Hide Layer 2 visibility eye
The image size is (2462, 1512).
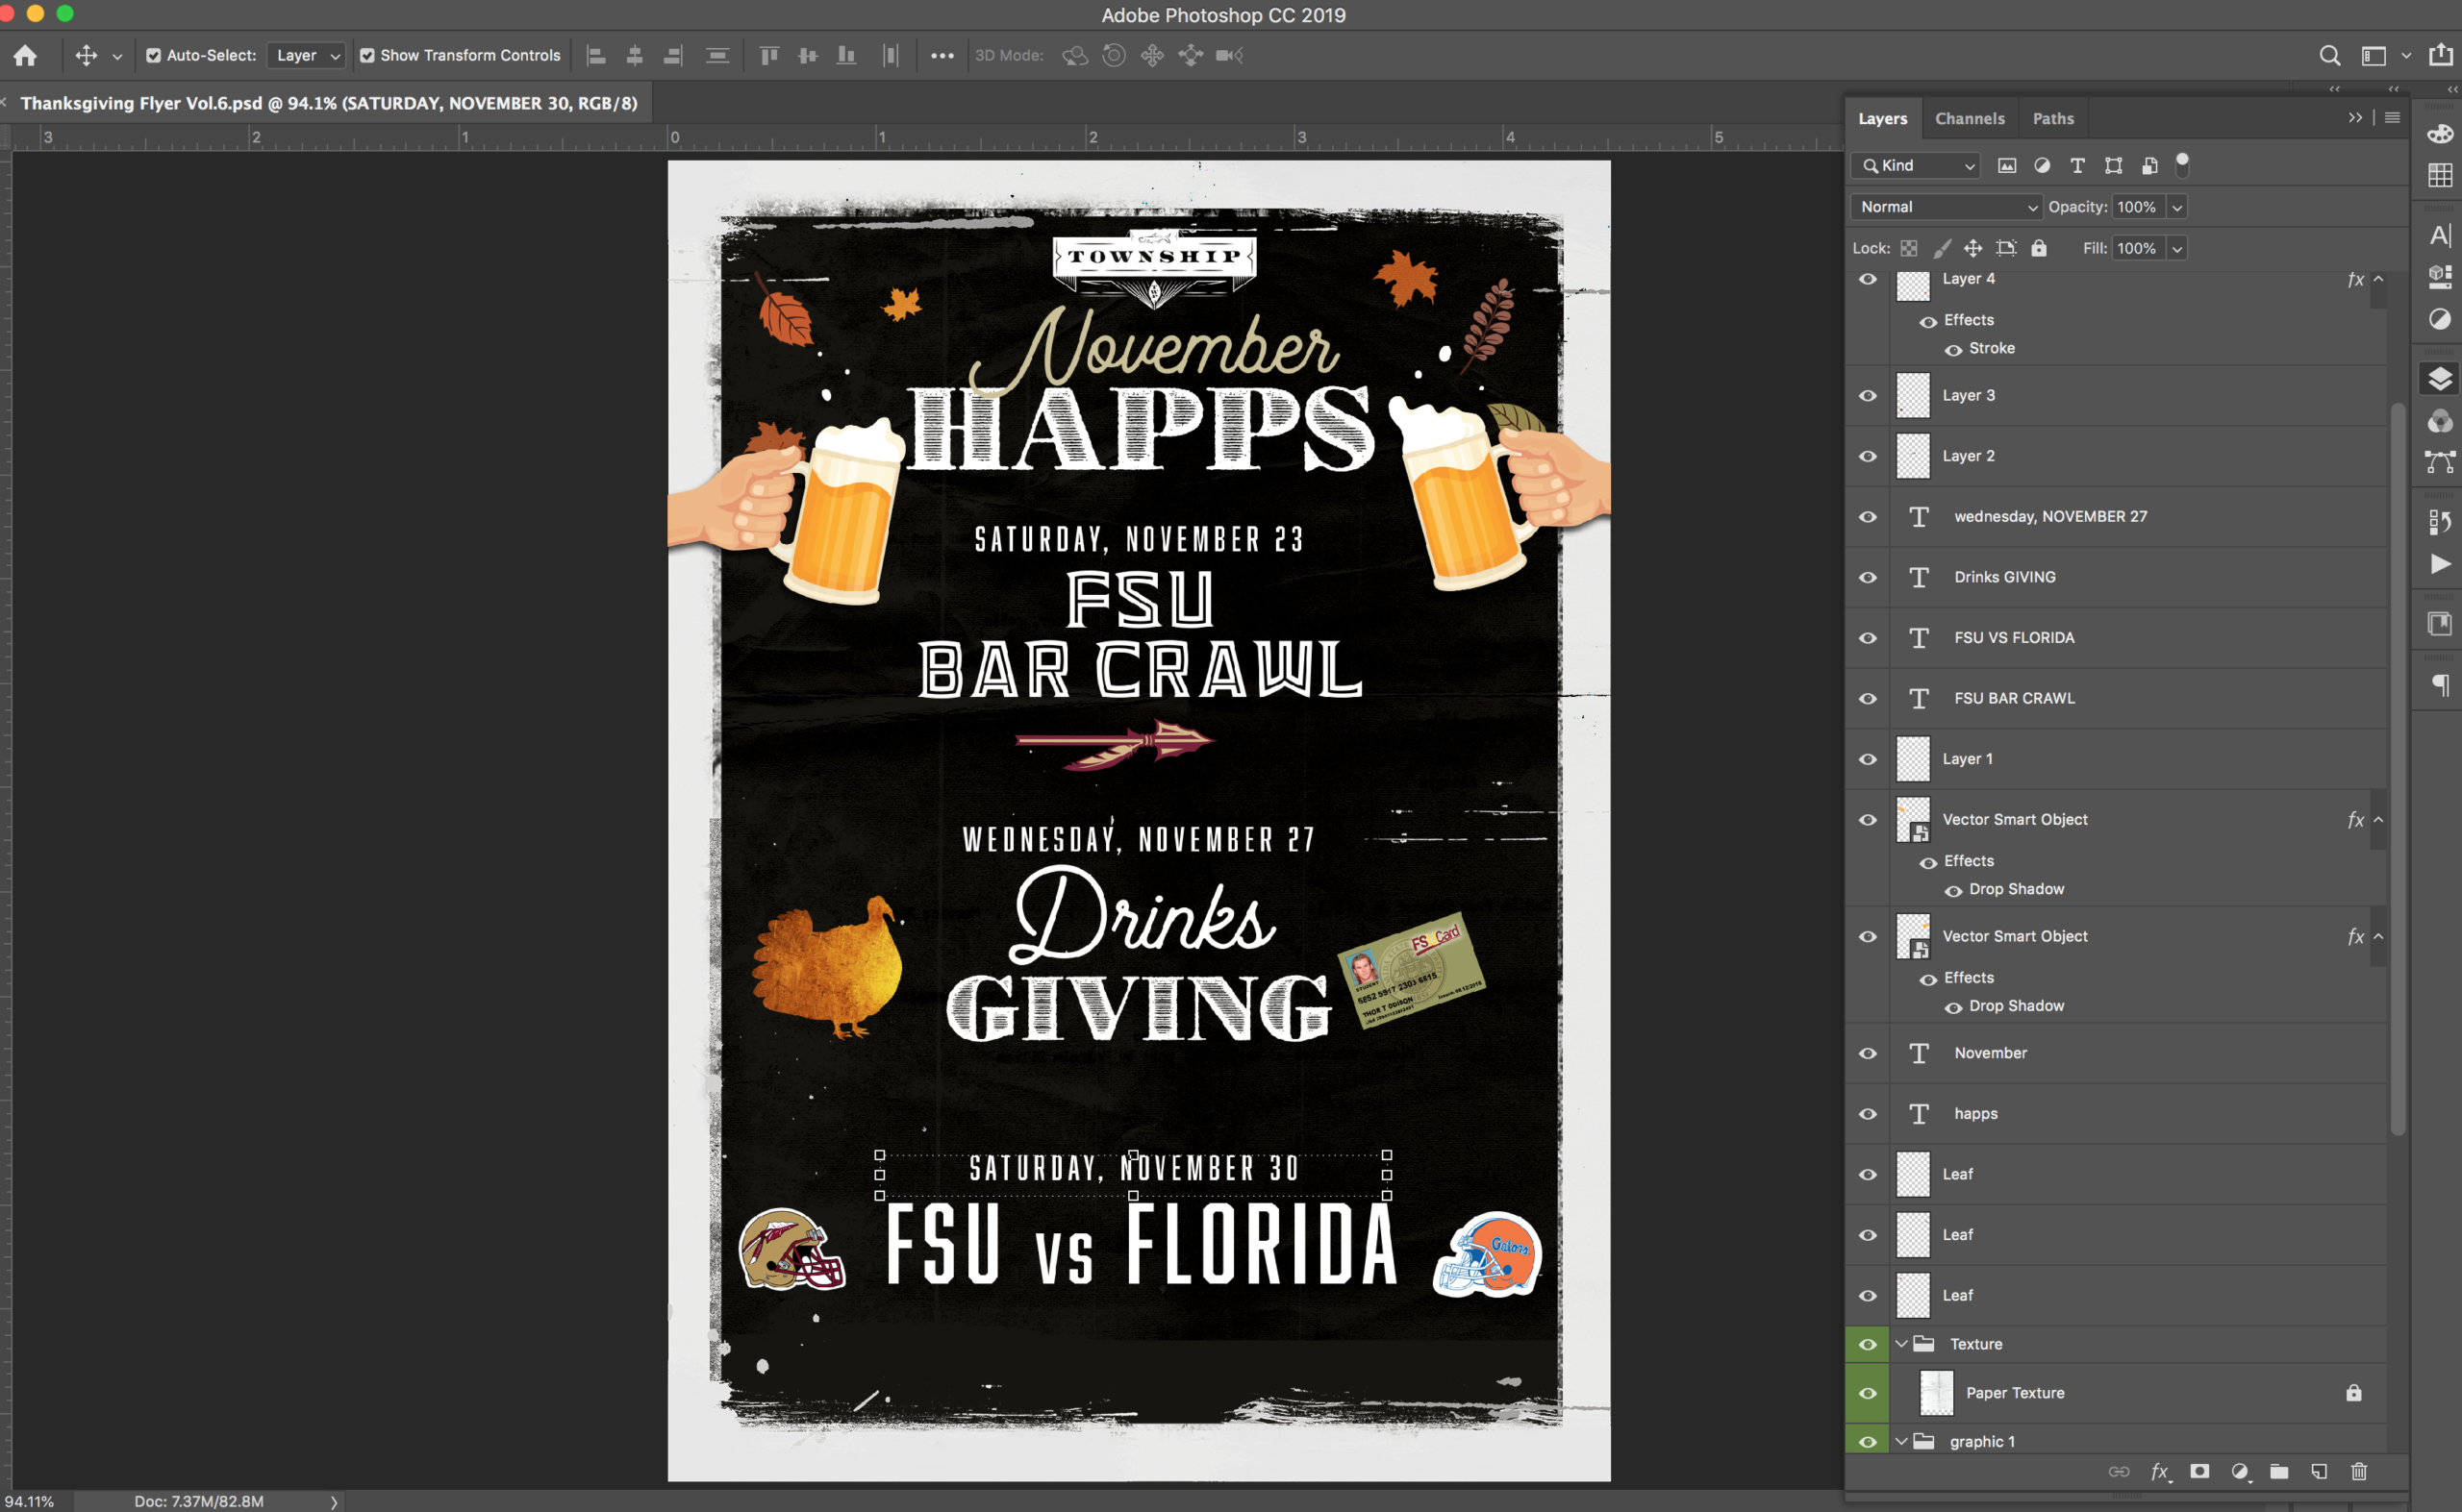(x=1867, y=456)
